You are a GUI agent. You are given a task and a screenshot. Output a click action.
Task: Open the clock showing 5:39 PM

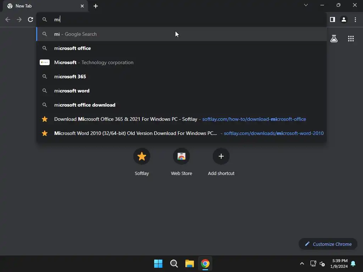coord(339,263)
